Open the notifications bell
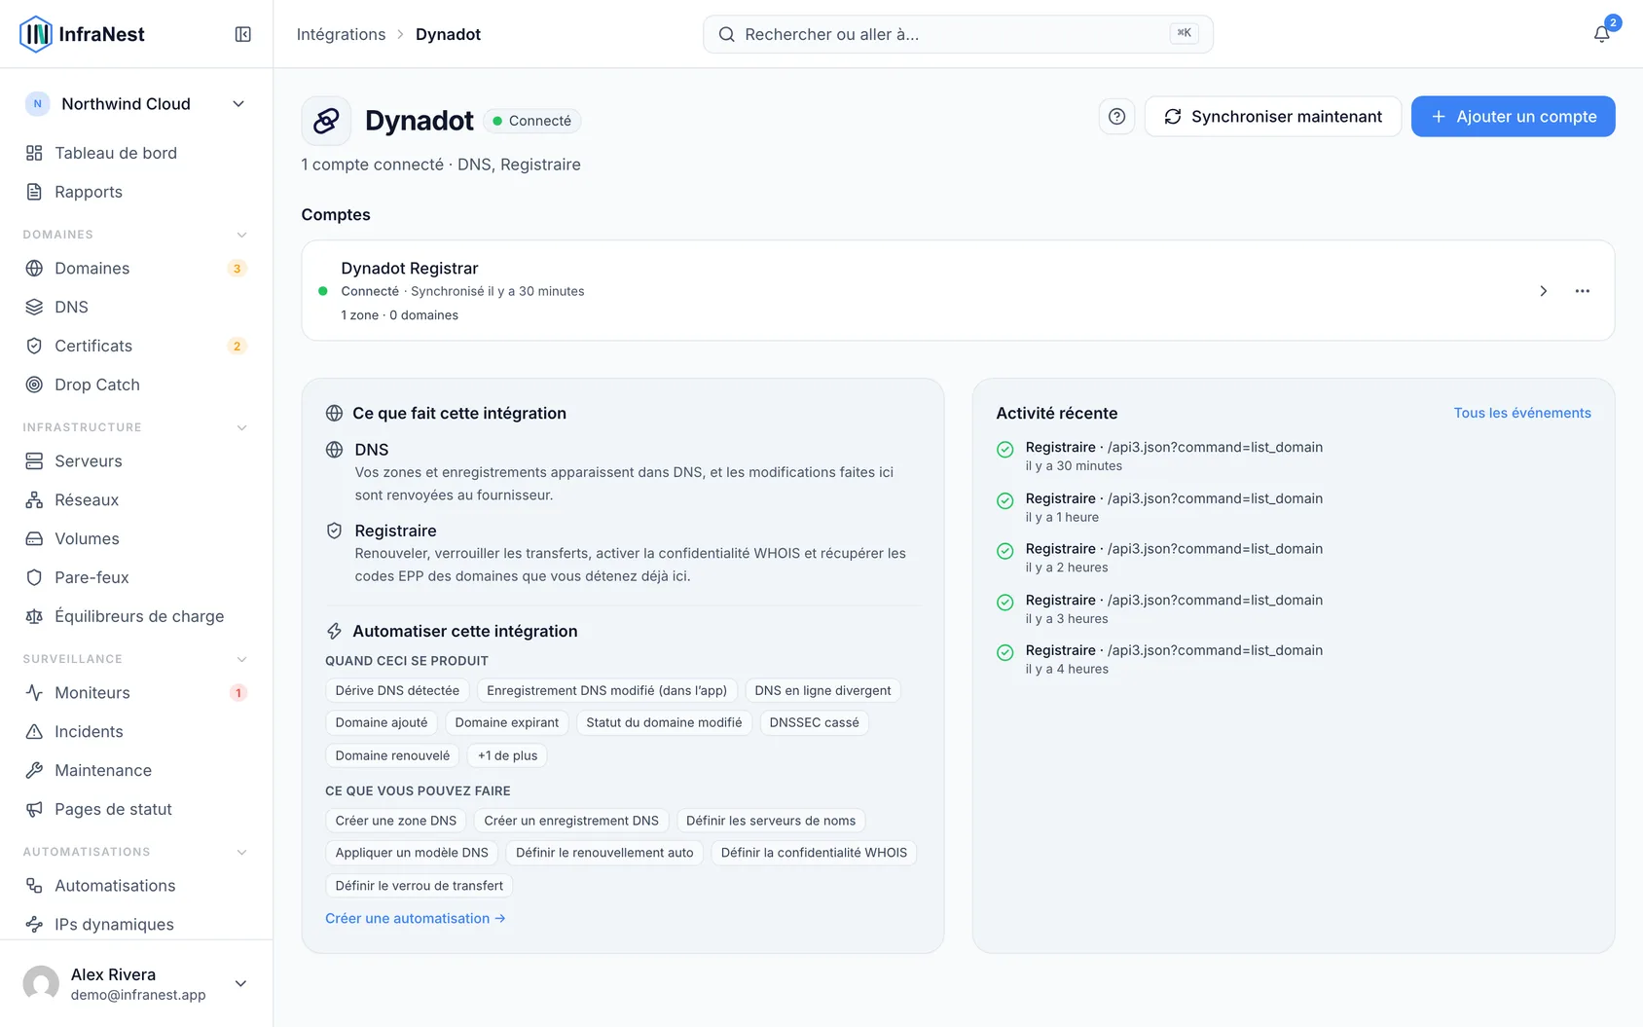The width and height of the screenshot is (1643, 1027). (1601, 34)
